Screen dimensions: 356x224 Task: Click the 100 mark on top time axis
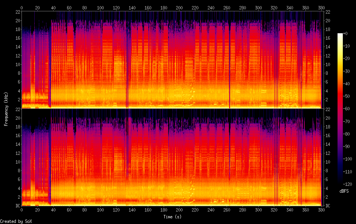pyautogui.click(x=100, y=8)
